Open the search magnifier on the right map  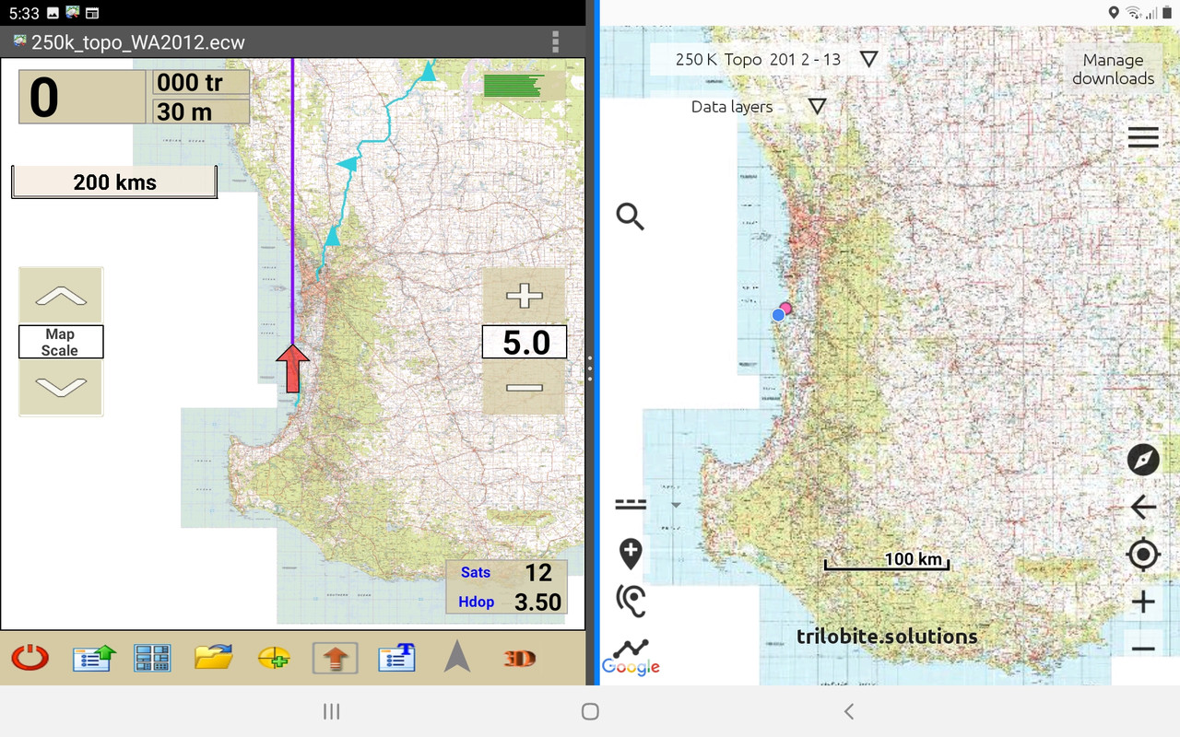631,216
